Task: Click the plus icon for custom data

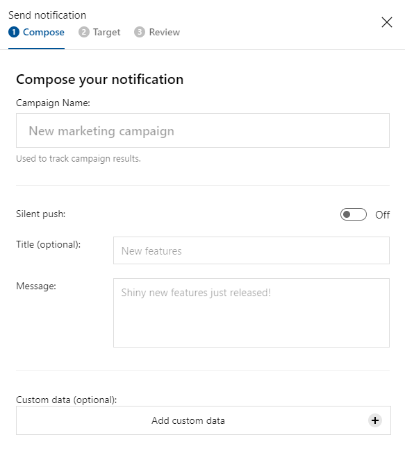Action: pos(375,420)
